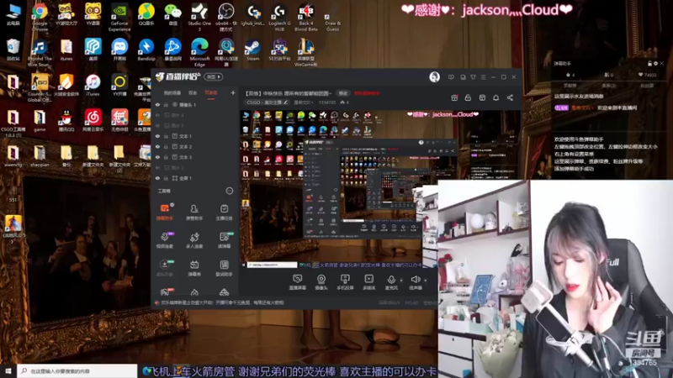Hide the 文本 2 source
The image size is (673, 378).
click(157, 146)
